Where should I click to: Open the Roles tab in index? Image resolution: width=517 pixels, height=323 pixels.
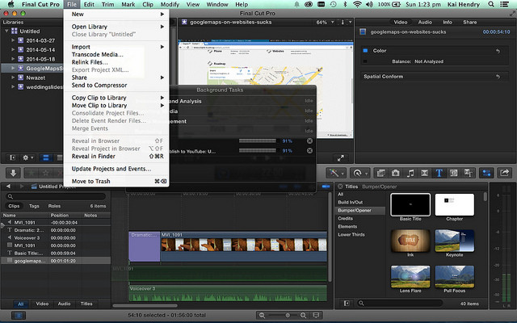pos(54,206)
